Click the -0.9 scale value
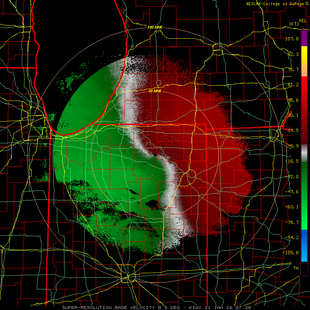The width and height of the screenshot is (310, 310). point(293,146)
